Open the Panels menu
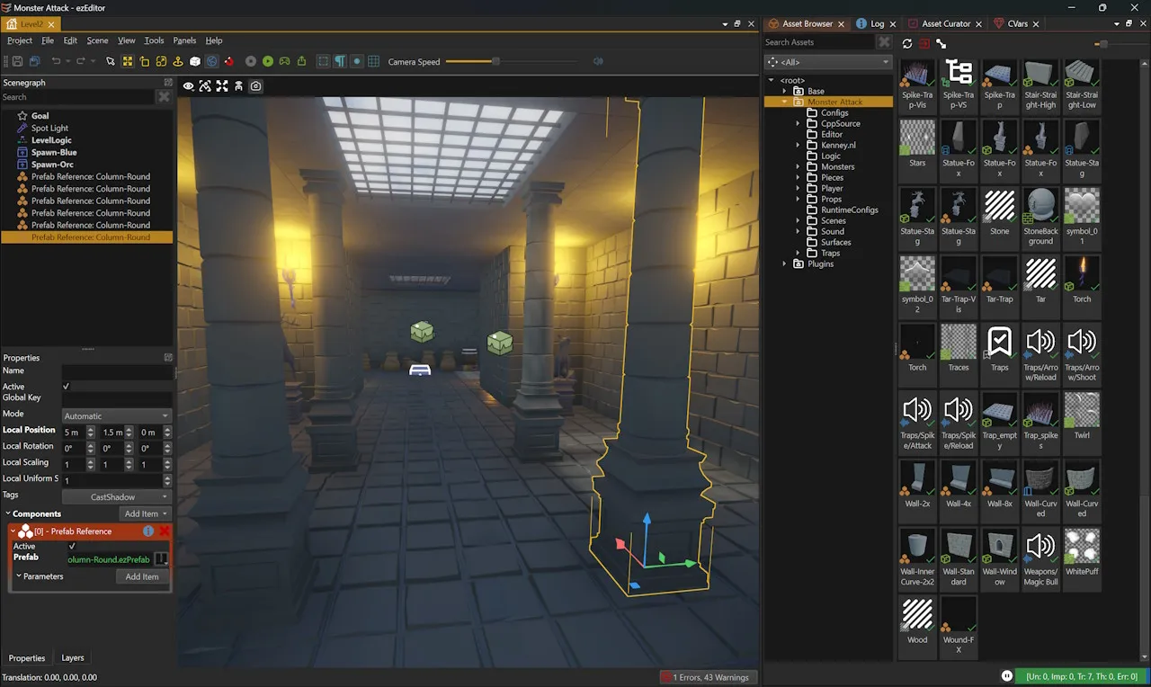This screenshot has height=687, width=1151. (184, 40)
